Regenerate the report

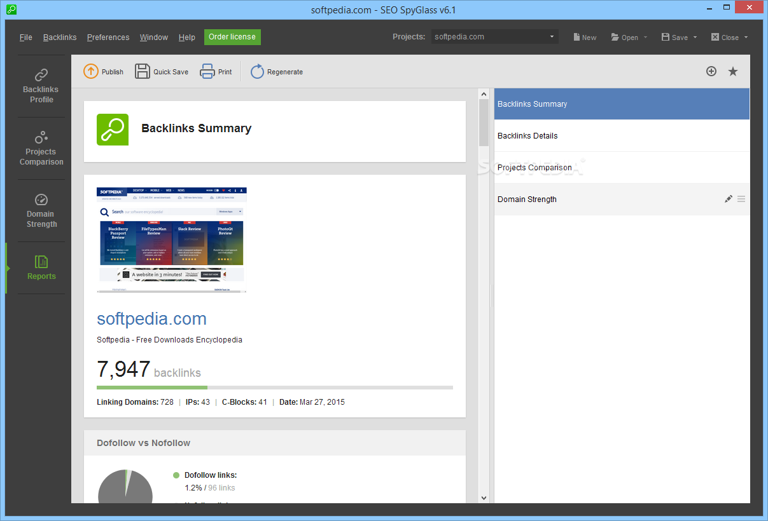[277, 72]
